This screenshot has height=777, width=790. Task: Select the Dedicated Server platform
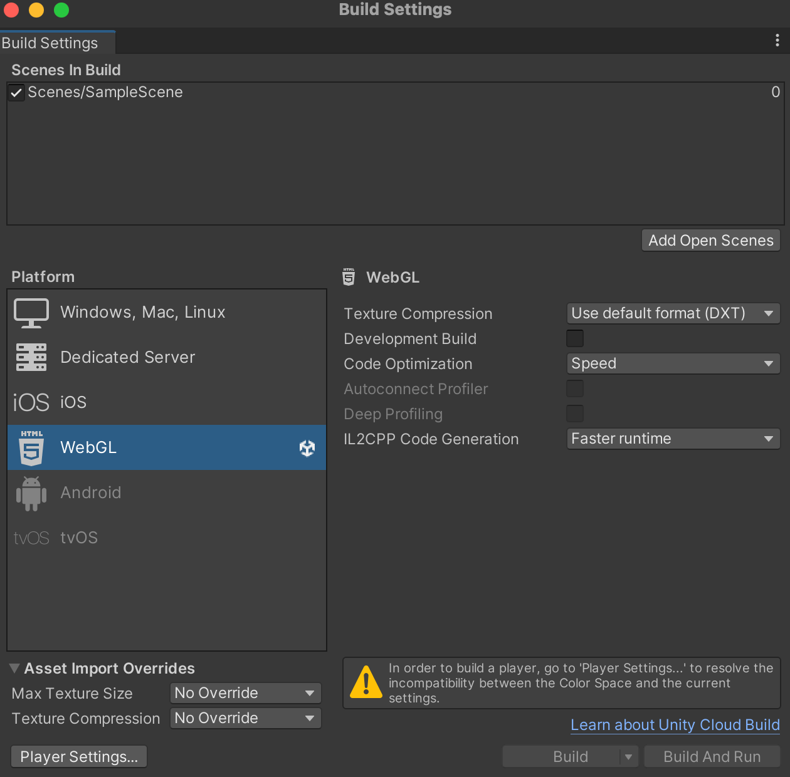[x=167, y=357]
